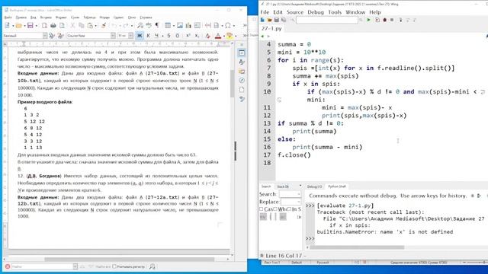The width and height of the screenshot is (488, 274).
Task: Click the Writer find bar text field
Action: coord(42,266)
